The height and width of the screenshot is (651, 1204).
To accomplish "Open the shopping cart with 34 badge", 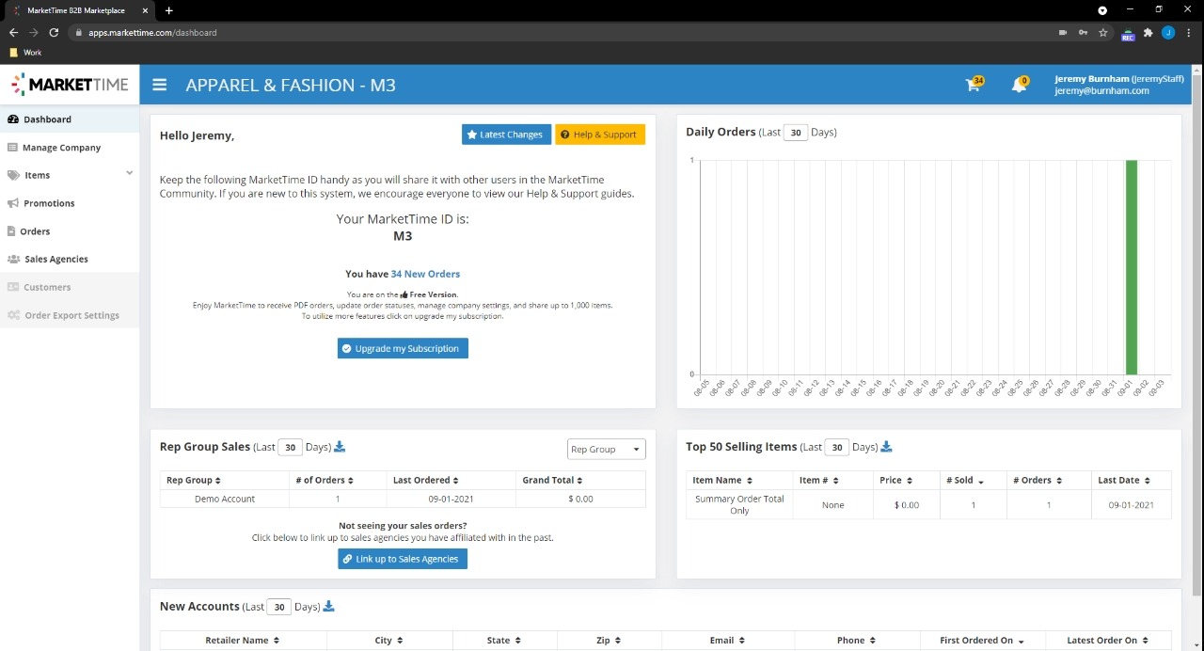I will 974,85.
